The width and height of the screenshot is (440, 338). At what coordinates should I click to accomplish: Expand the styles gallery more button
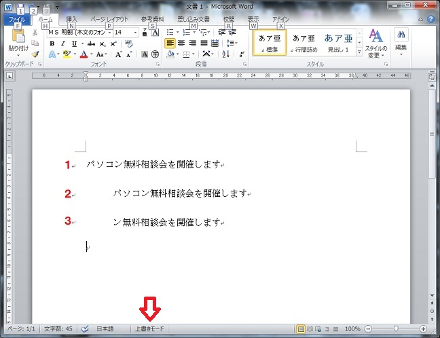(x=359, y=52)
